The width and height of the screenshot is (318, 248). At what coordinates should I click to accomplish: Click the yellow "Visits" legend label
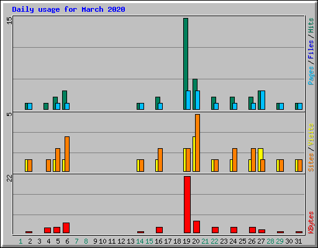[x=311, y=135]
